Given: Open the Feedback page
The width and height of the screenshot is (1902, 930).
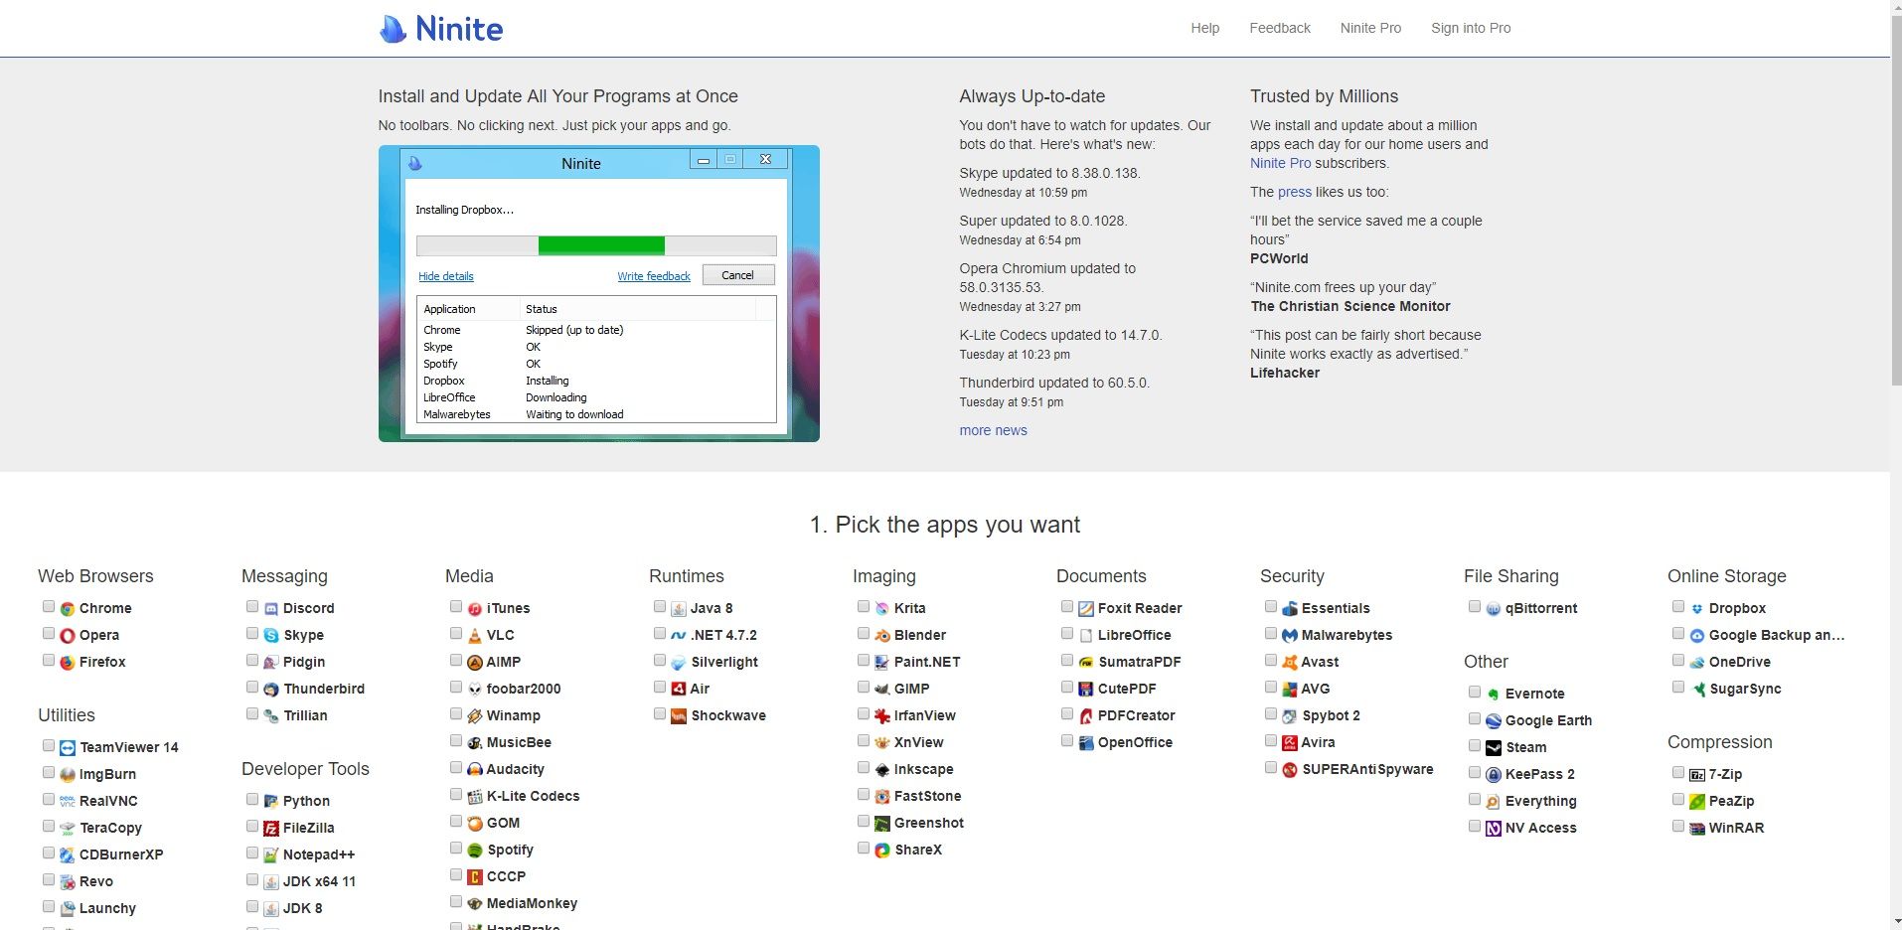Looking at the screenshot, I should tap(1280, 28).
